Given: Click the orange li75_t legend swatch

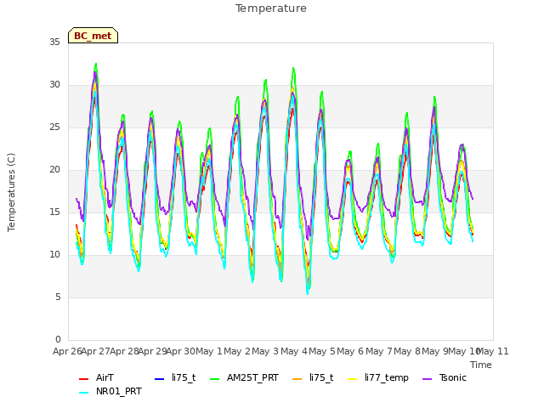Looking at the screenshot, I should click(297, 379).
